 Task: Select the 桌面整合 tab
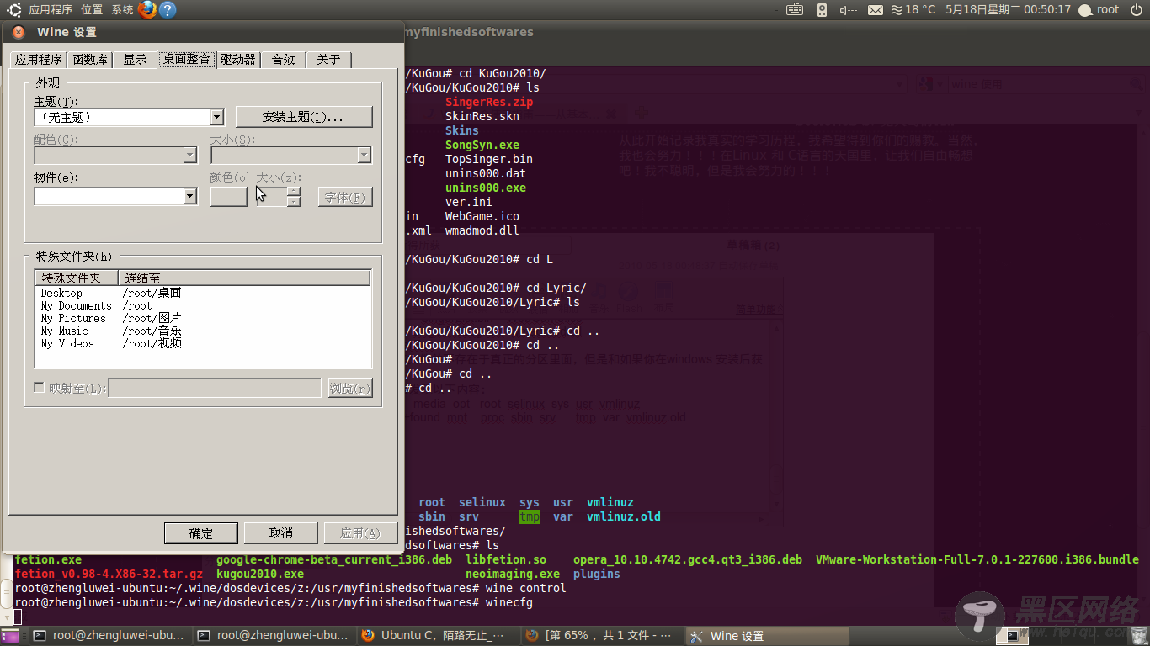pos(187,58)
